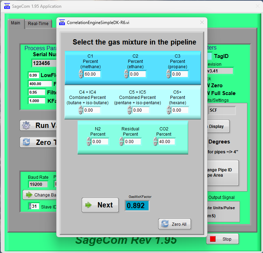Click the C5 + IC5 combined percent field
The height and width of the screenshot is (253, 263).
141,110
